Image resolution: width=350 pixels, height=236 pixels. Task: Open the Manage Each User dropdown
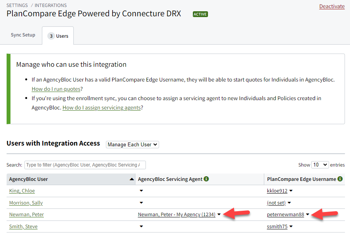[132, 144]
